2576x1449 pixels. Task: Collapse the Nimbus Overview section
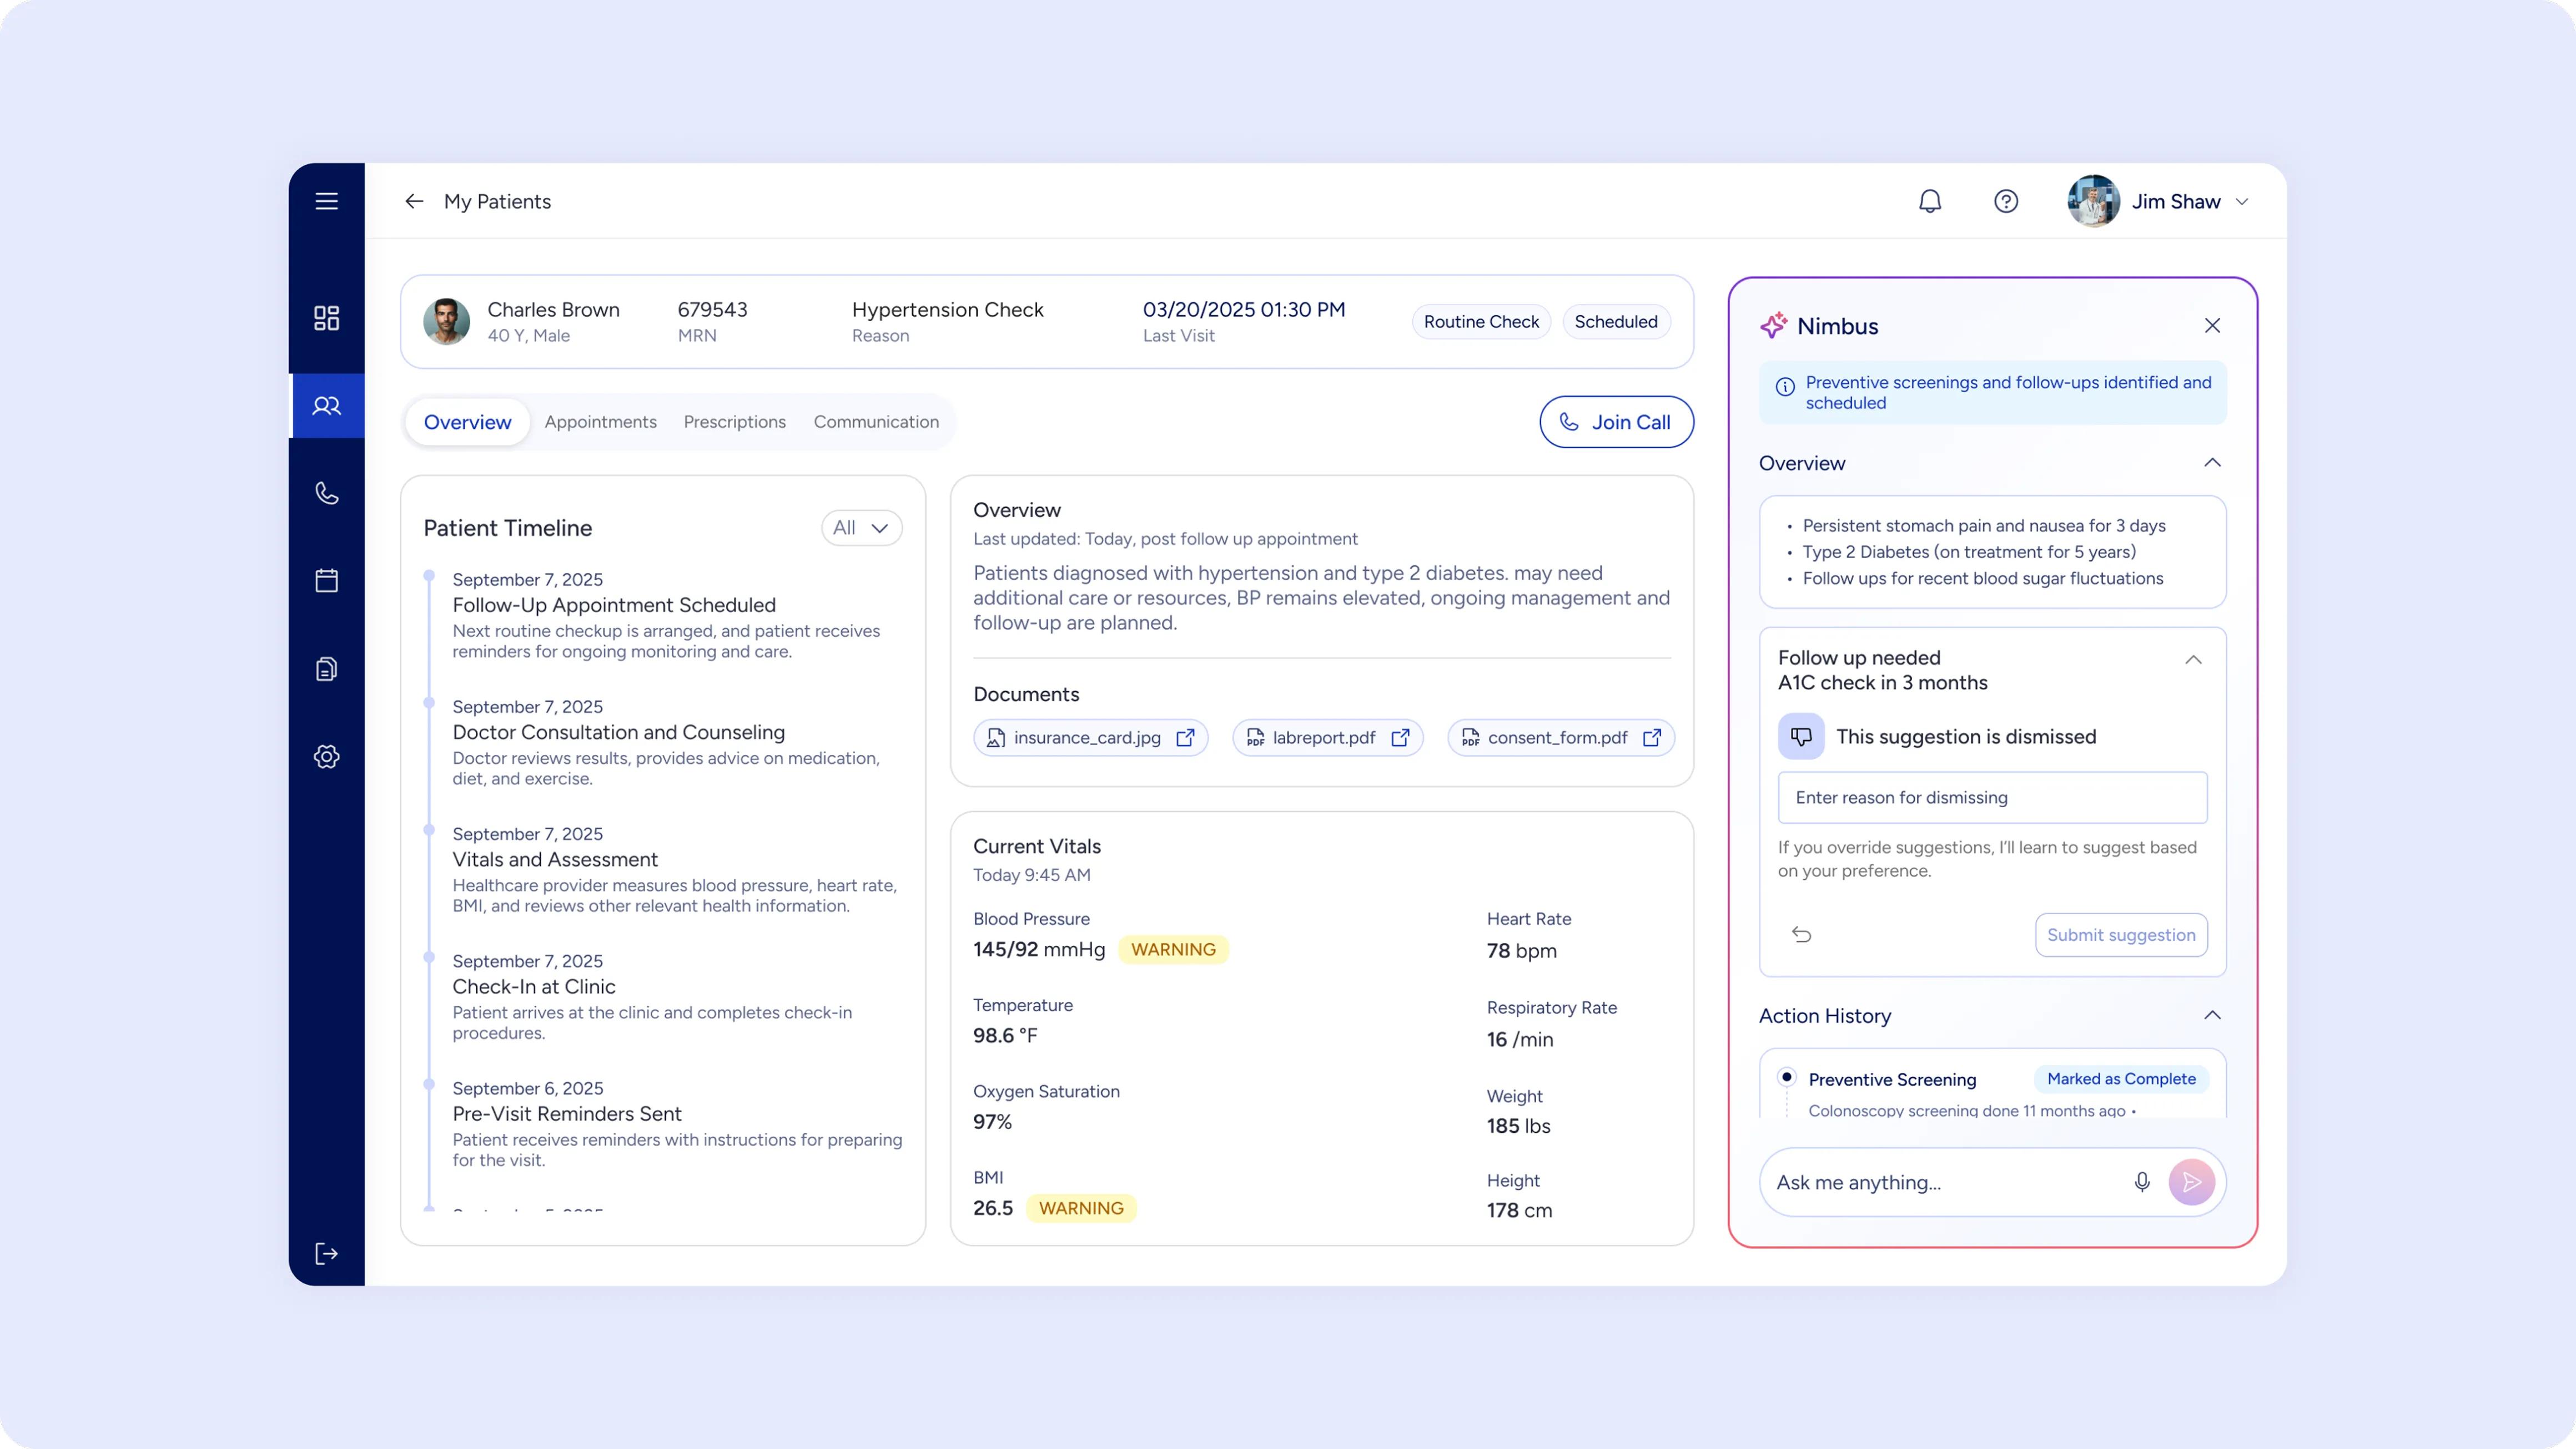pyautogui.click(x=2211, y=463)
